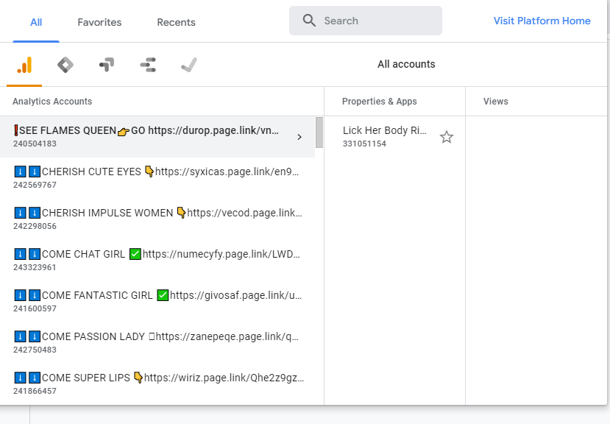Select the Tag Manager product icon
Viewport: 610px width, 424px height.
pos(65,65)
